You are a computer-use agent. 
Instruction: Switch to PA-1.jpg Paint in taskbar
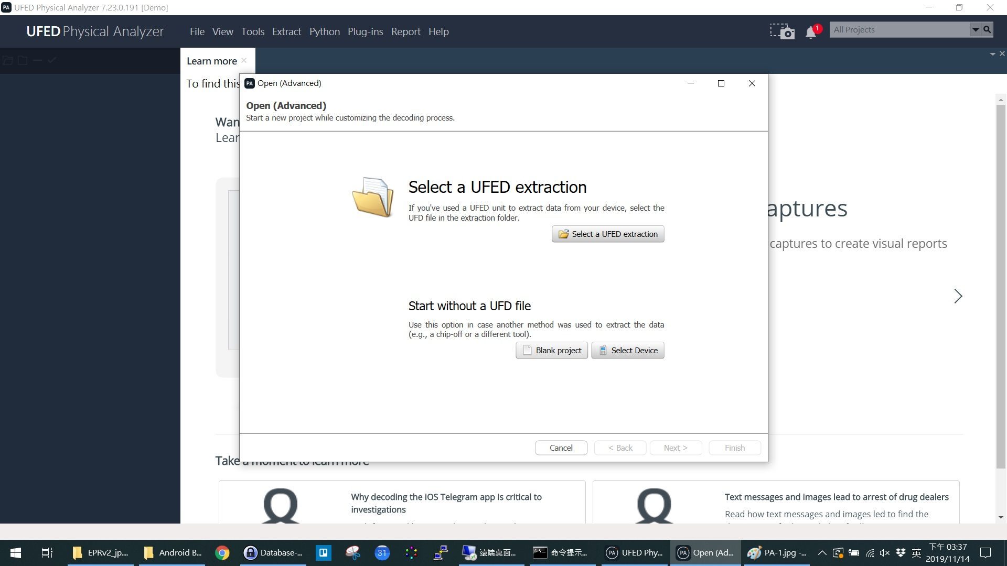[x=777, y=553]
